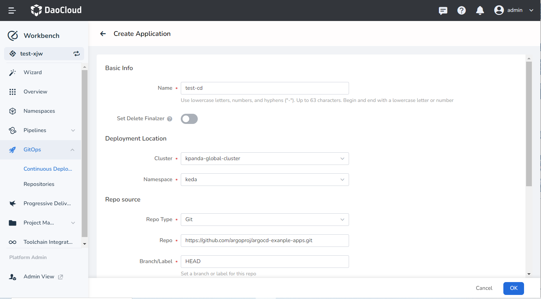541x299 pixels.
Task: Click the OK button
Action: (514, 288)
